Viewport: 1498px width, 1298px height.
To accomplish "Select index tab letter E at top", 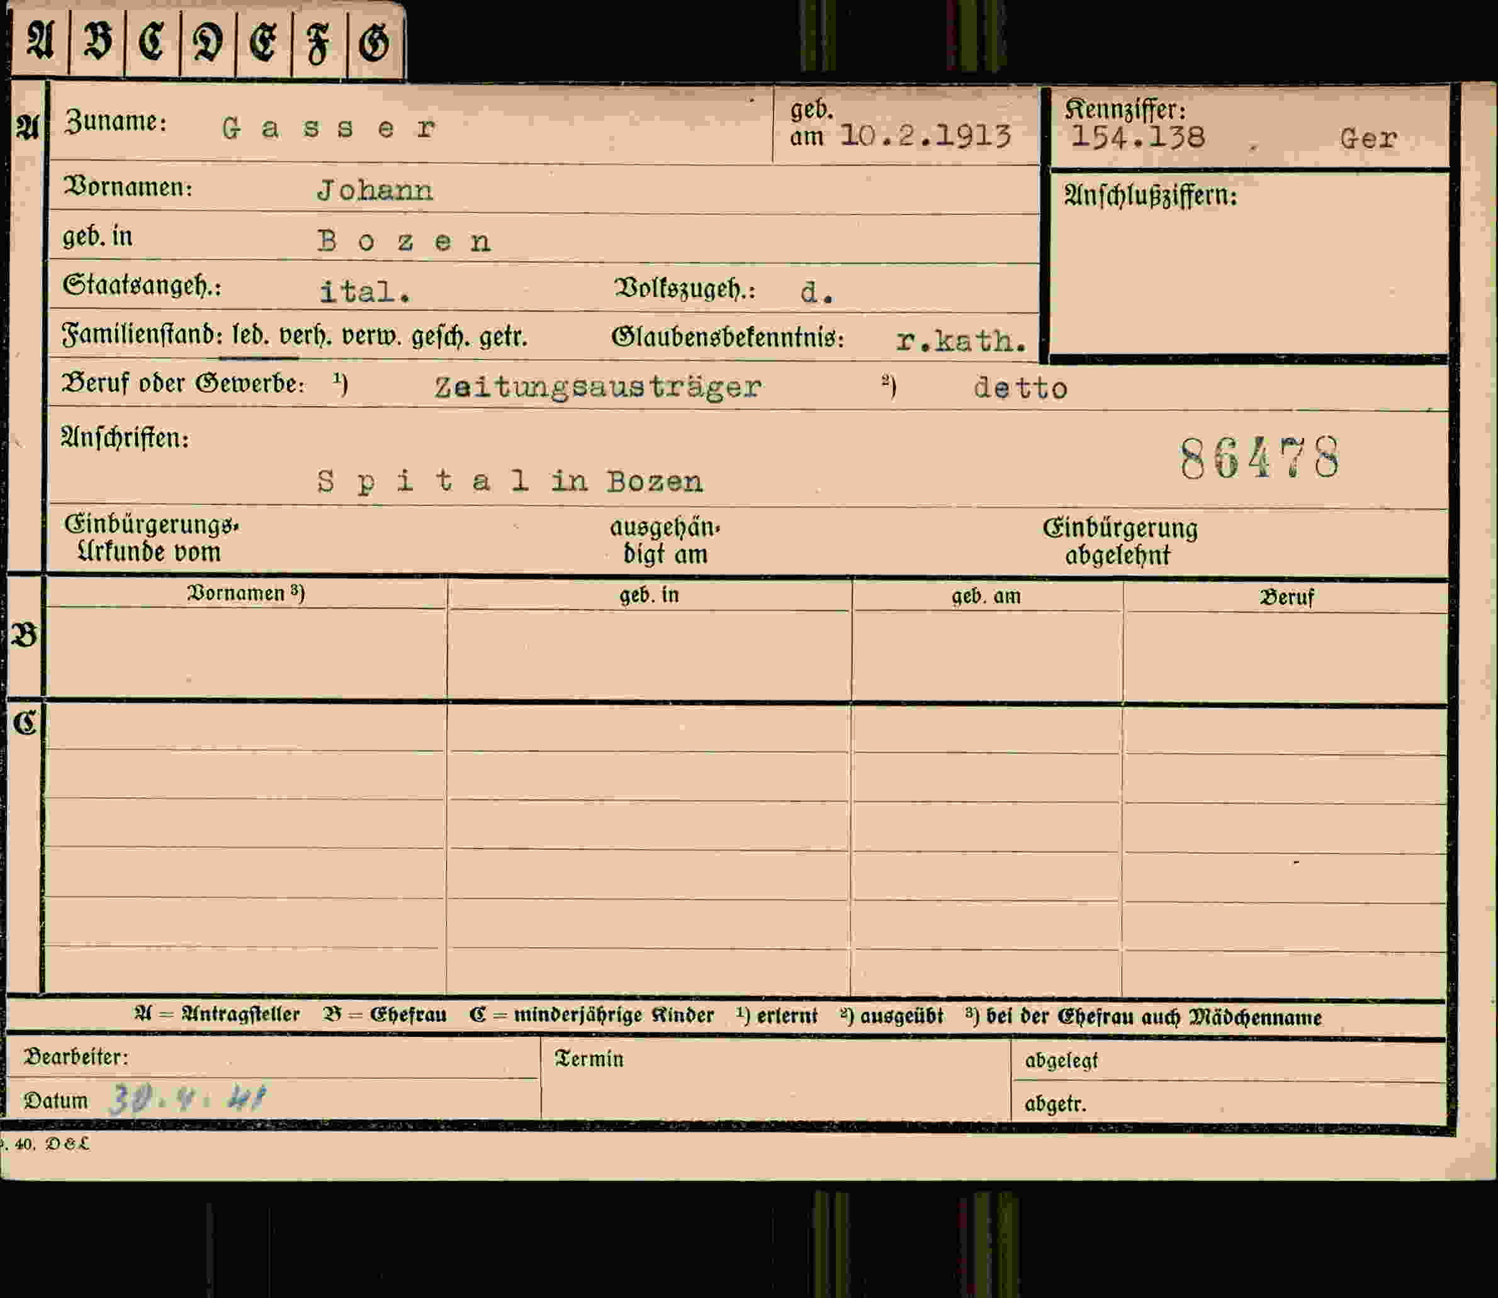I will tap(263, 42).
